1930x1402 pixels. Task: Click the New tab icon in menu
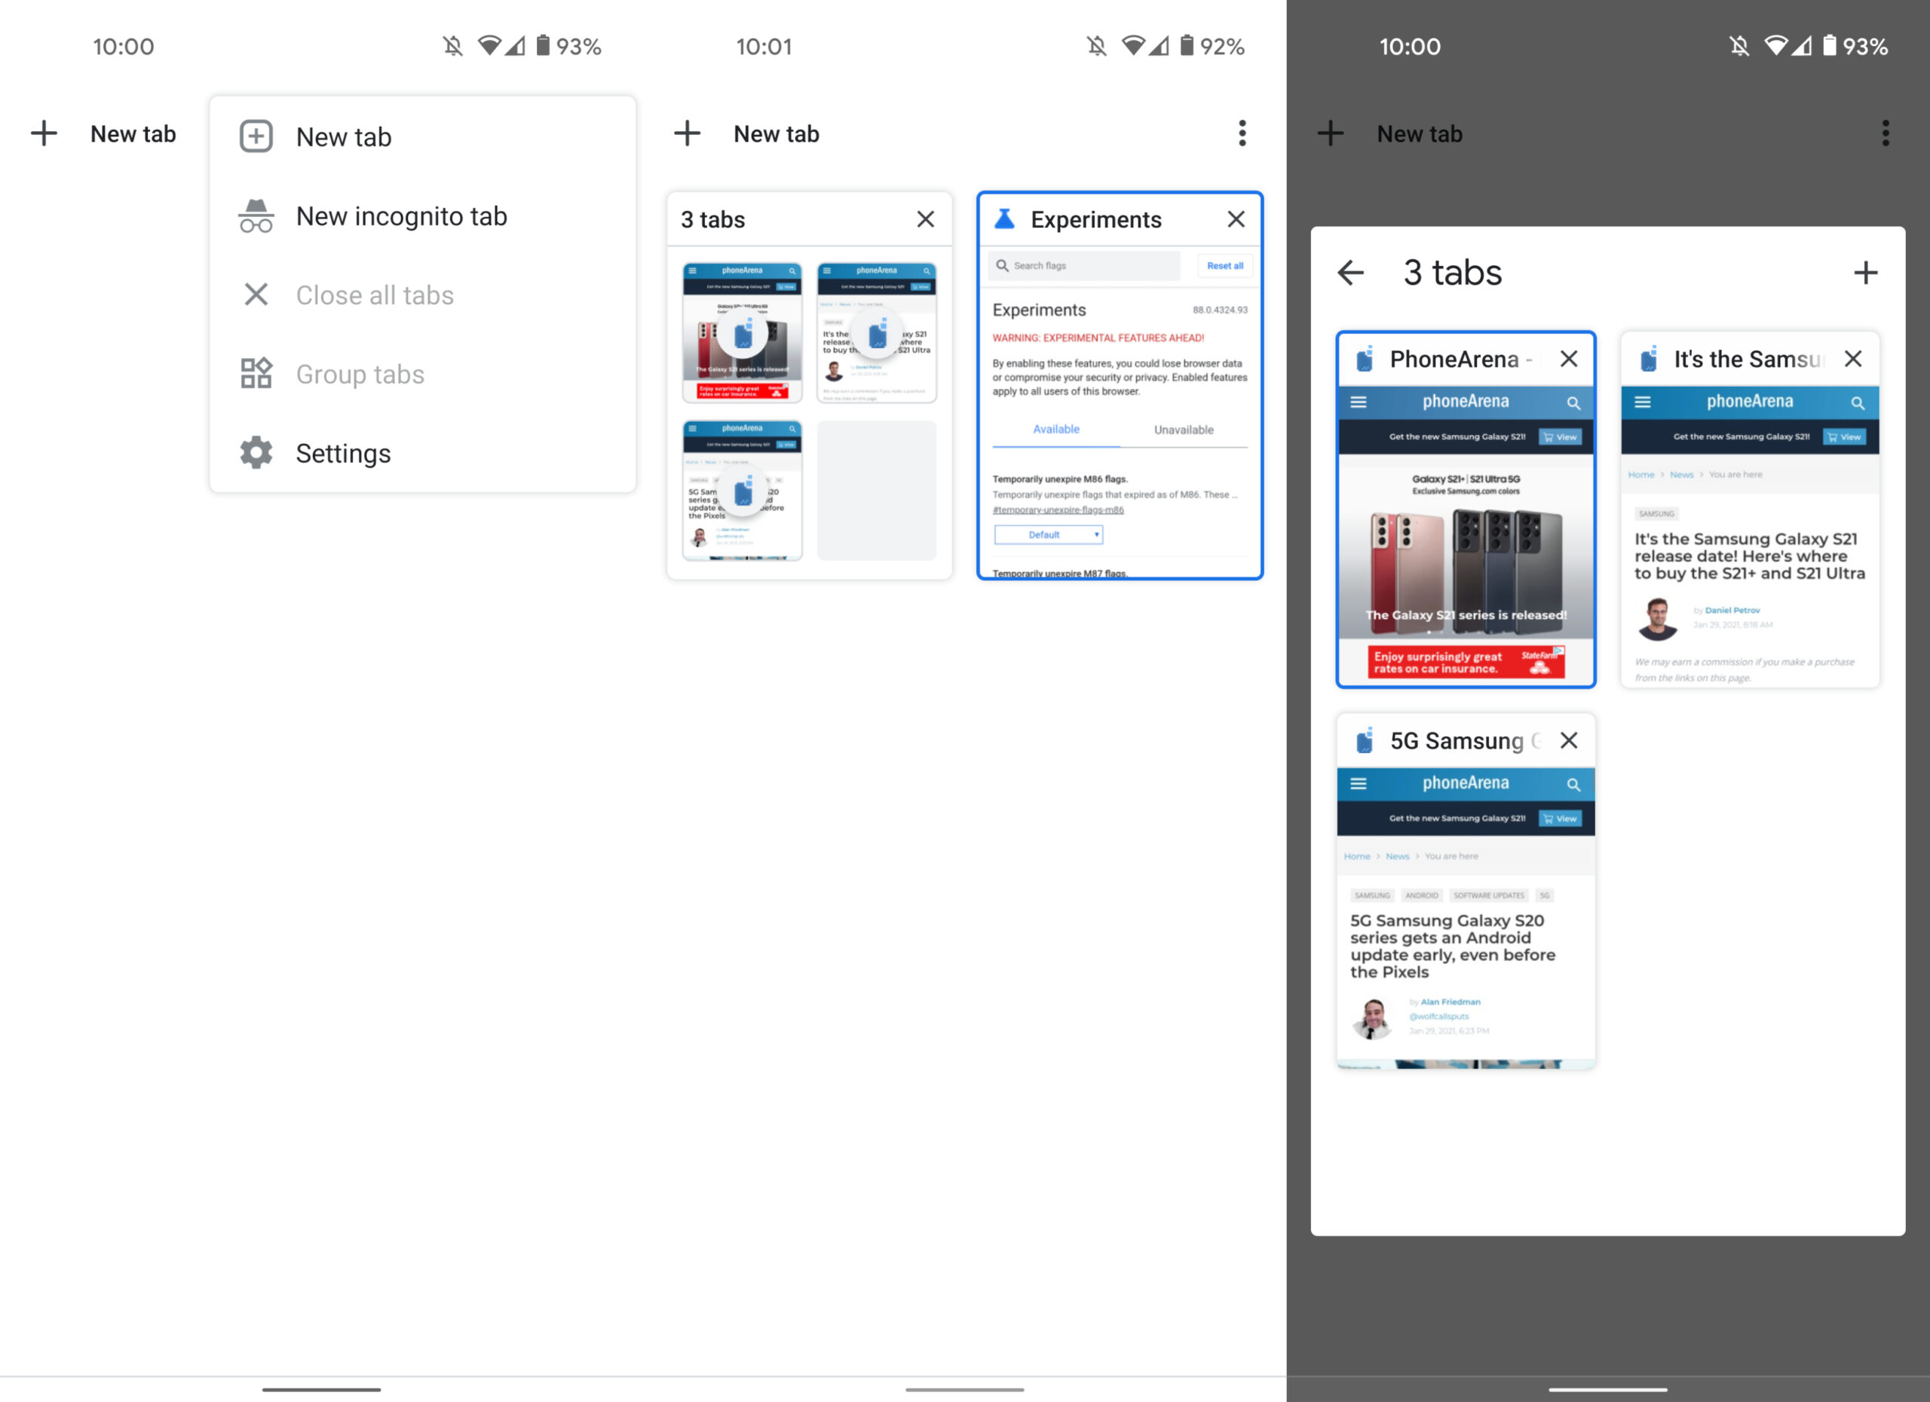click(255, 135)
